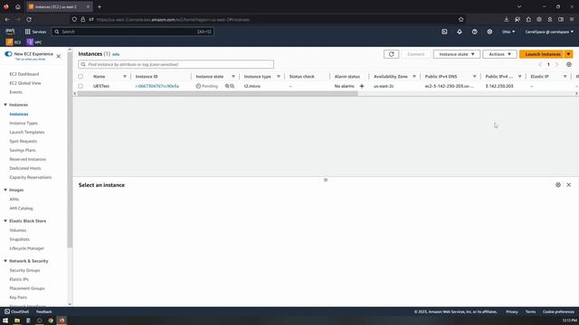
Task: Open the VPC shortcut in the favorites bar
Action: pyautogui.click(x=34, y=42)
